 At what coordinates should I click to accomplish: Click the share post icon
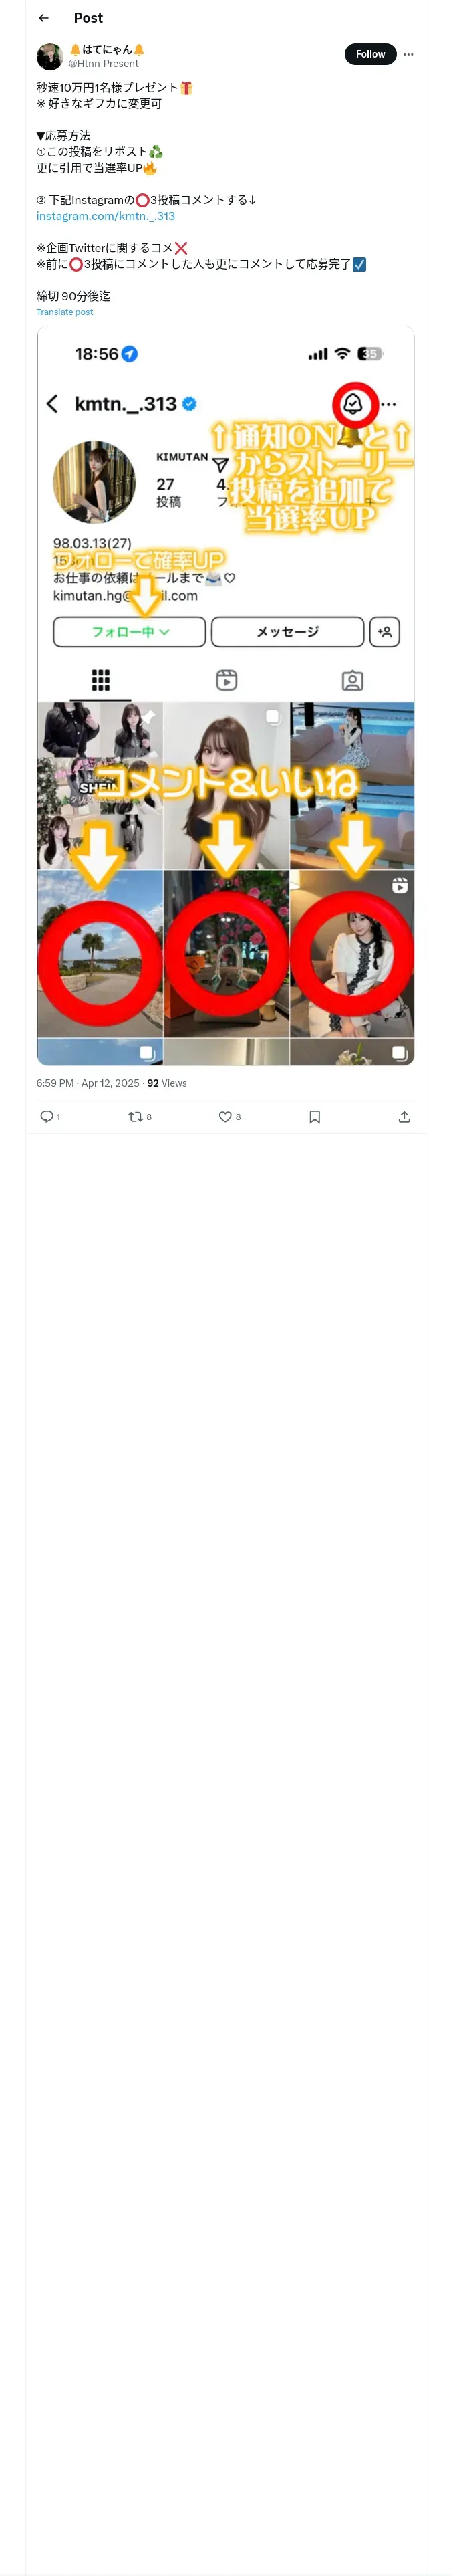404,1116
